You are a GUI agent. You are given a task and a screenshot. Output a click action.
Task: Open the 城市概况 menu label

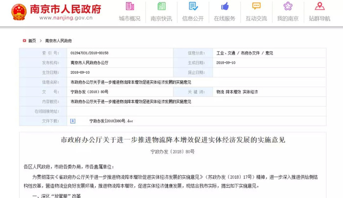click(130, 18)
